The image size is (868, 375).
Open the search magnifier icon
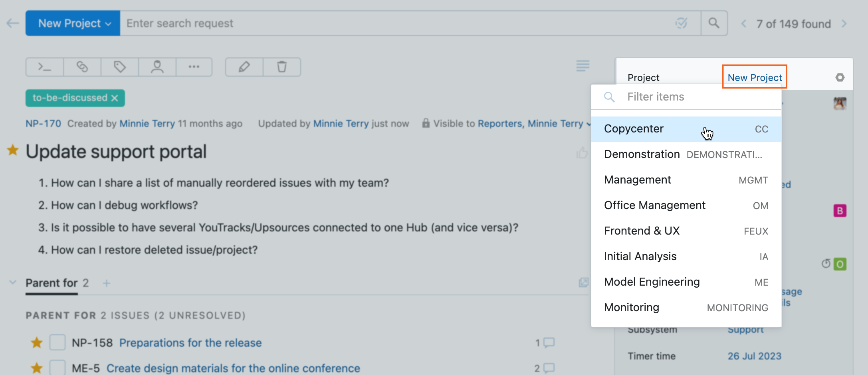[714, 23]
